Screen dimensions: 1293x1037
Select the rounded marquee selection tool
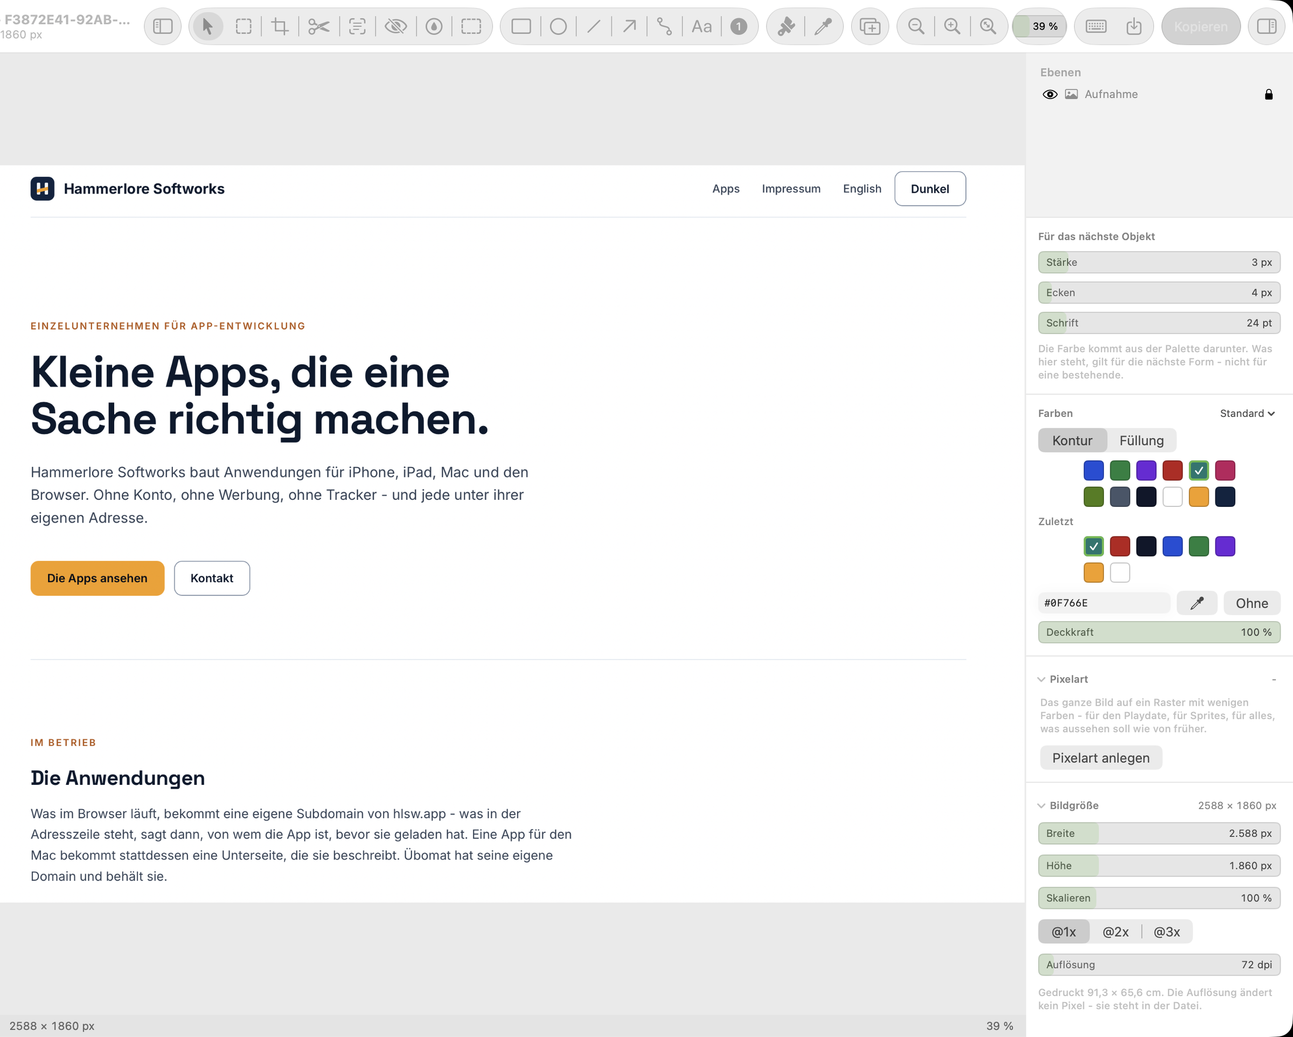244,26
